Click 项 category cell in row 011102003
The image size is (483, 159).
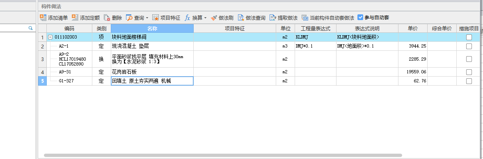(101, 37)
